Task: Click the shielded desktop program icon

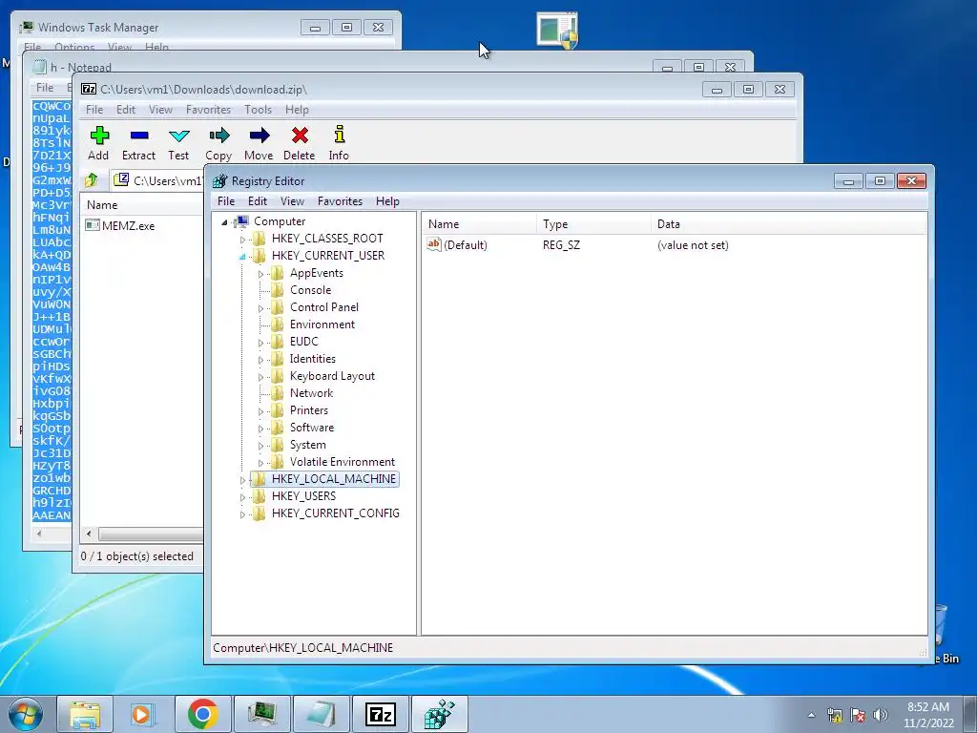Action: (x=557, y=31)
